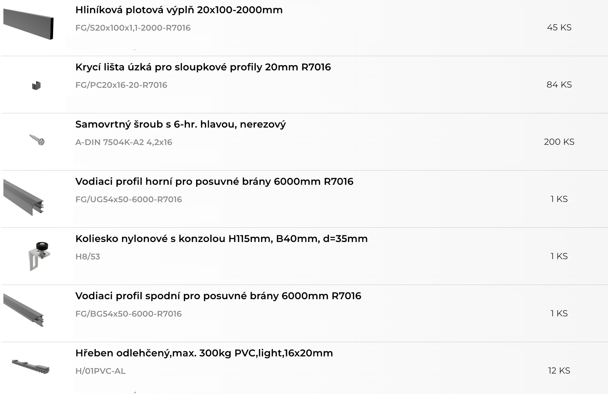608x394 pixels.
Task: Click the 45 KS quantity
Action: click(559, 27)
